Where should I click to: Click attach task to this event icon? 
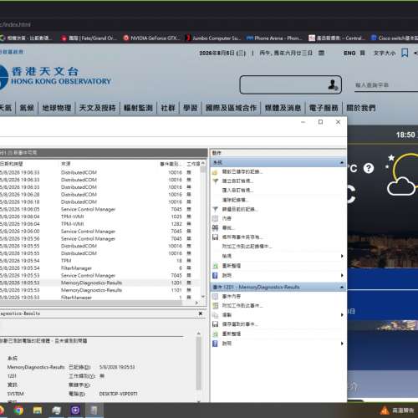tap(215, 306)
